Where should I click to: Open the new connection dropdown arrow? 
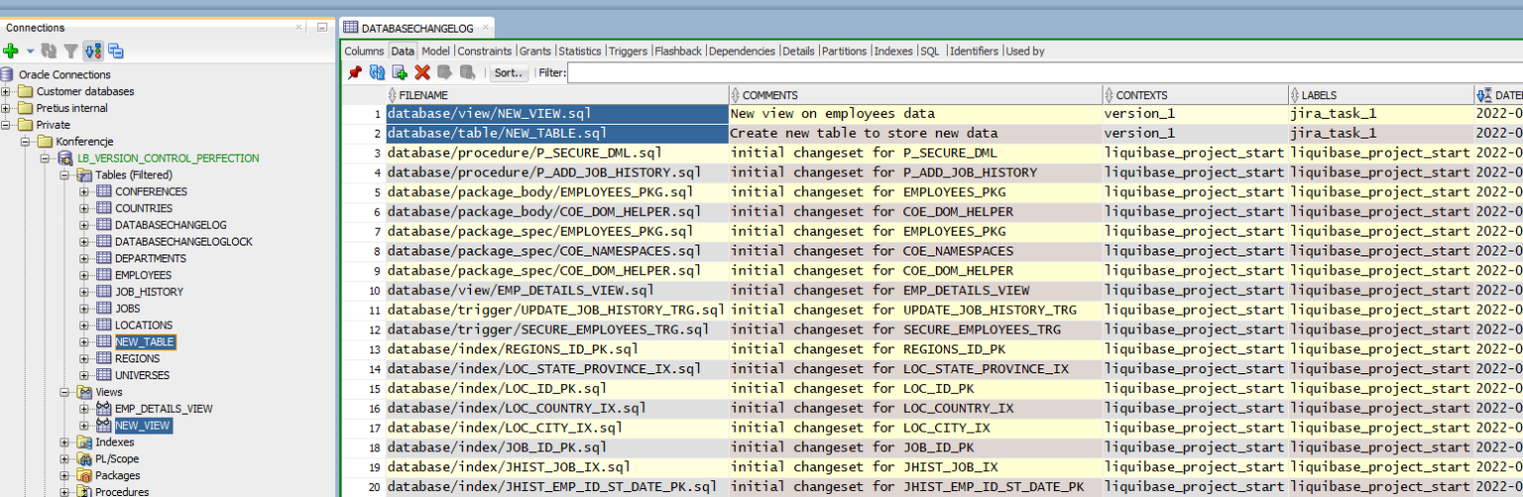(30, 50)
